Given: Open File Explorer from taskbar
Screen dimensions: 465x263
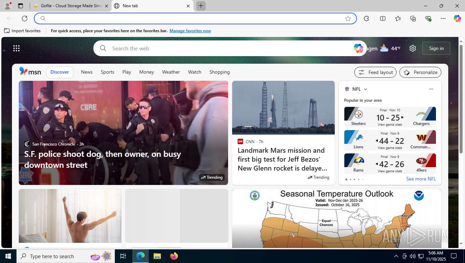Looking at the screenshot, I should click(157, 256).
